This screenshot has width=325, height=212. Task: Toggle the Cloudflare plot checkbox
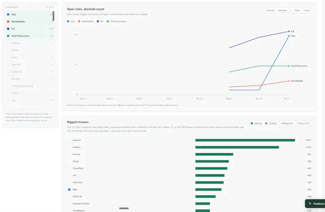69,168
